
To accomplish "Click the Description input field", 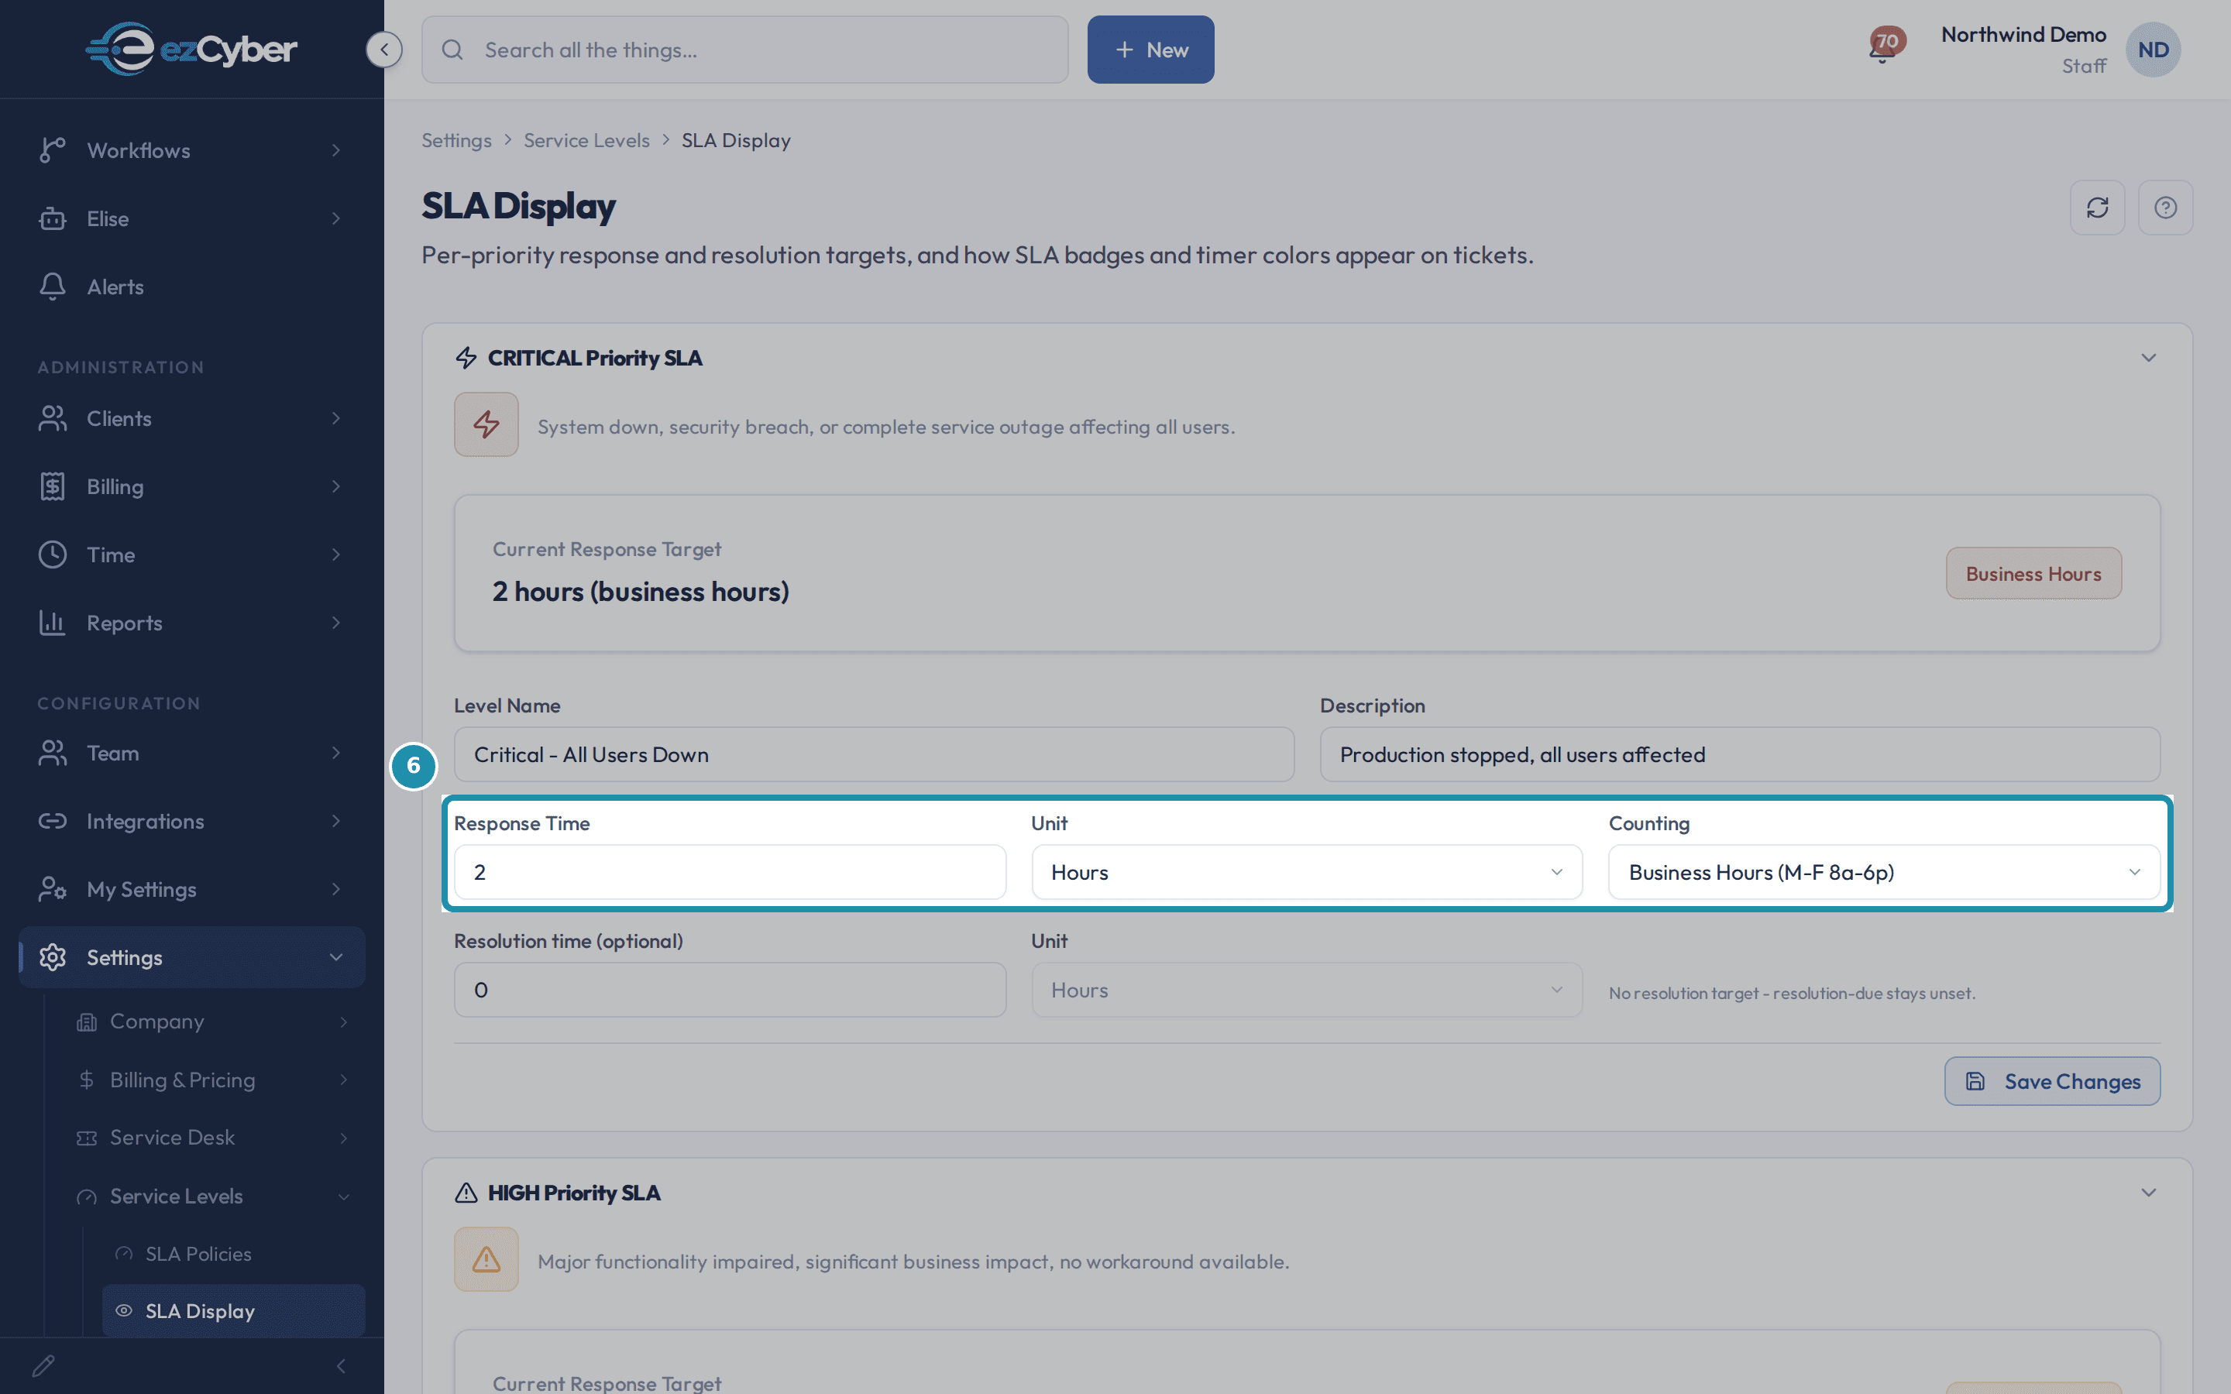I will (1740, 754).
